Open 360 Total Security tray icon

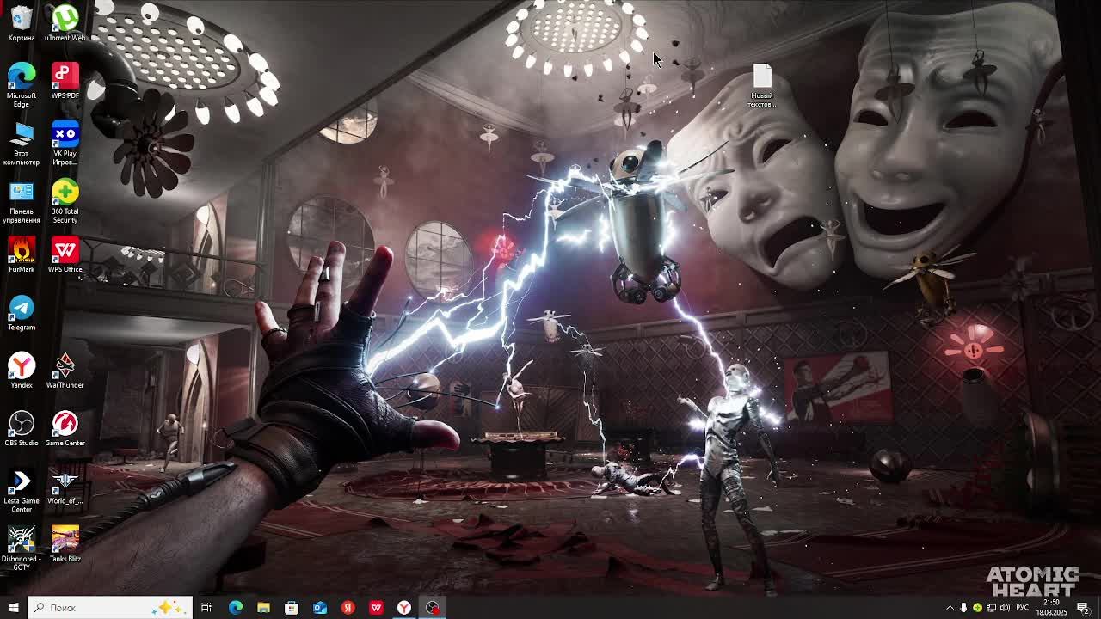coord(977,608)
